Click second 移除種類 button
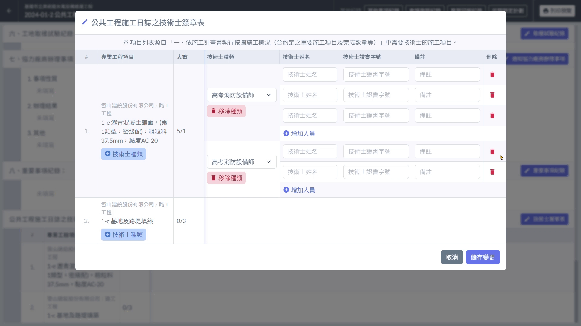 tap(226, 178)
